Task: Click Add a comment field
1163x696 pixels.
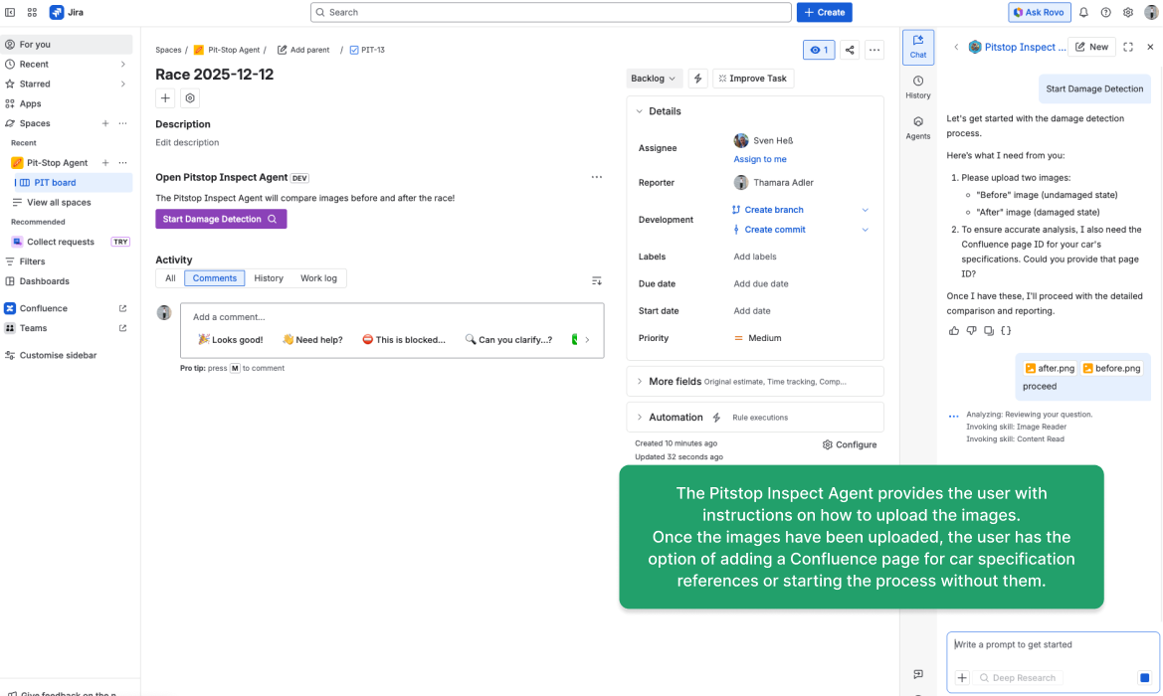Action: coord(392,317)
